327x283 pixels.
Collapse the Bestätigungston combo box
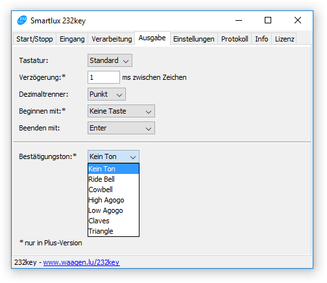[114, 156]
